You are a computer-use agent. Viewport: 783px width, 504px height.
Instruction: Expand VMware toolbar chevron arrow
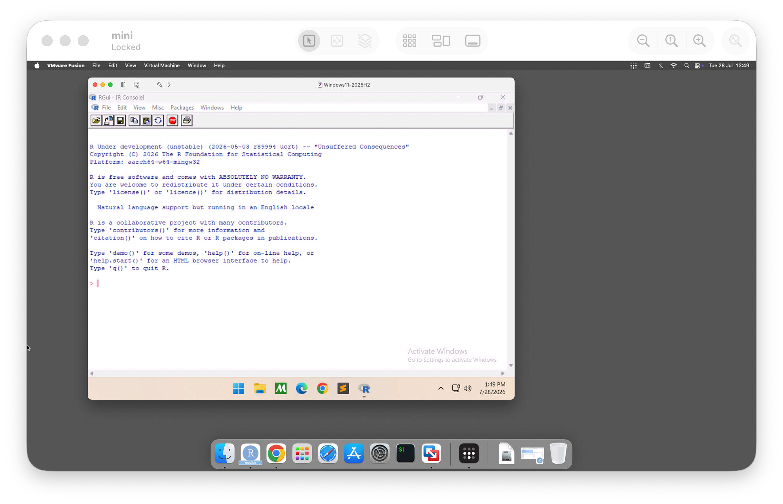click(x=169, y=85)
